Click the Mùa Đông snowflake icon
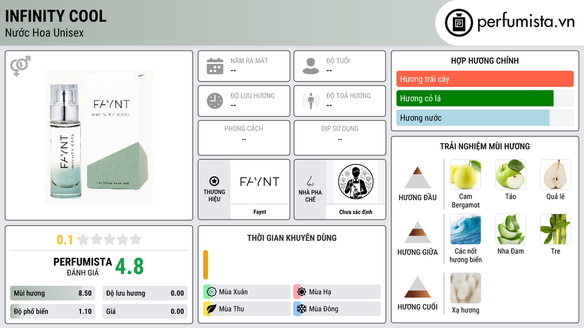The width and height of the screenshot is (584, 328). pos(302,309)
